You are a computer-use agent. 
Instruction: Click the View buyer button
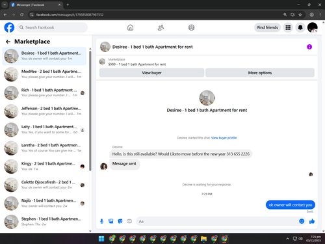point(151,73)
